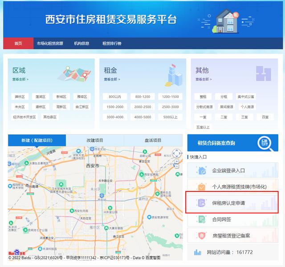Open the 市场化租赁房源 navigation item
Screen dimensions: 285x267
tap(50, 44)
